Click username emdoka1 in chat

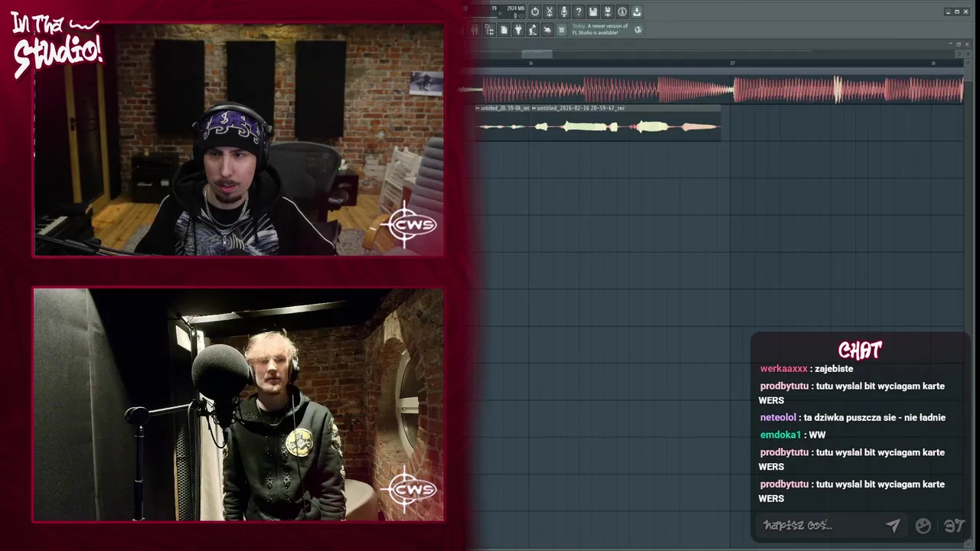coord(780,435)
